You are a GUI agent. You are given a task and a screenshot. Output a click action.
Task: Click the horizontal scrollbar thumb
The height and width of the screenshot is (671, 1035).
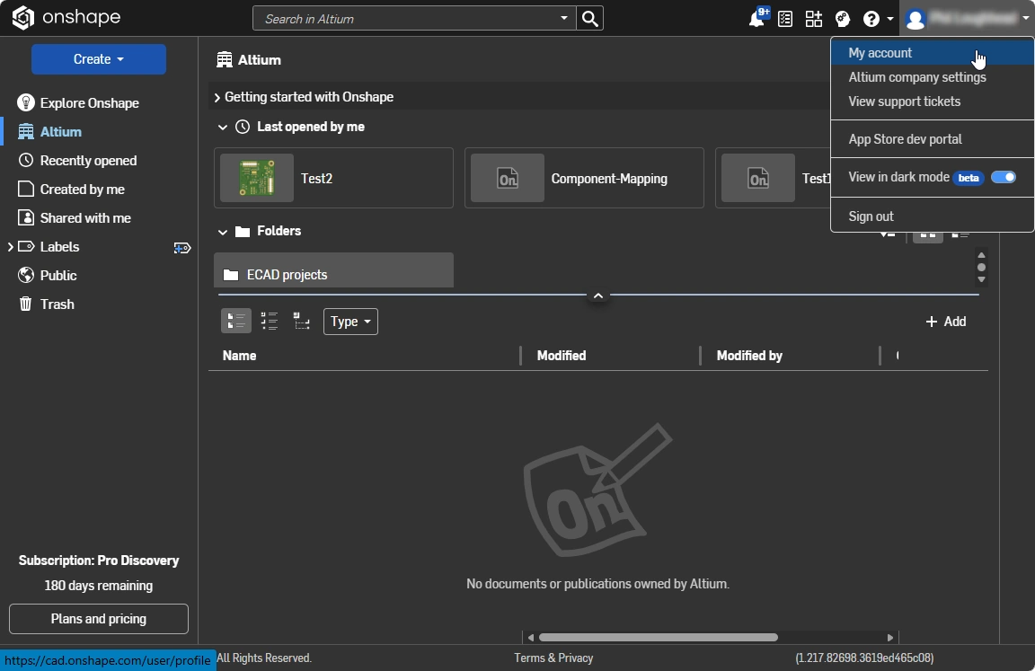[x=658, y=638]
